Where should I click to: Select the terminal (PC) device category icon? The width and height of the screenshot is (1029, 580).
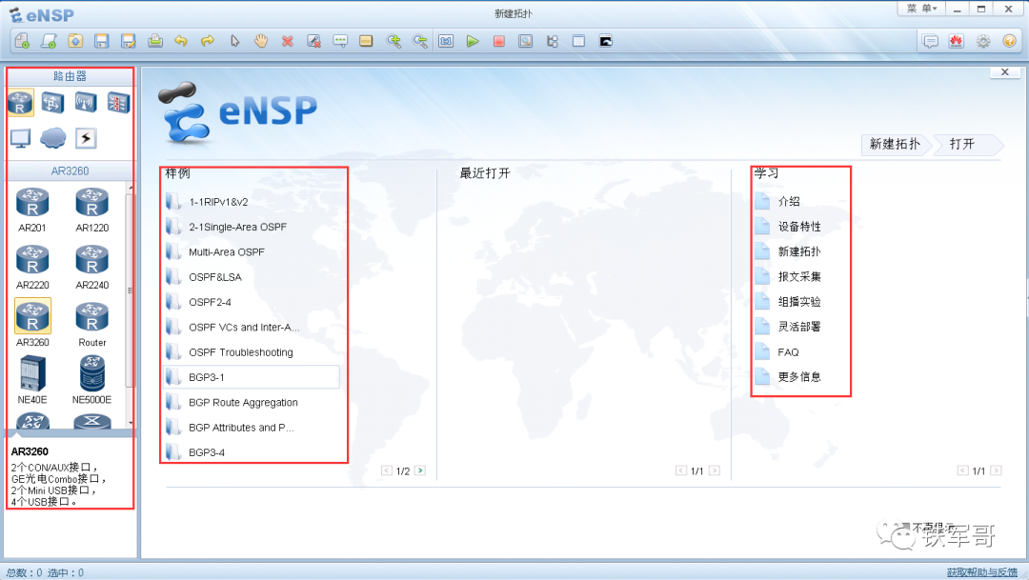point(19,137)
